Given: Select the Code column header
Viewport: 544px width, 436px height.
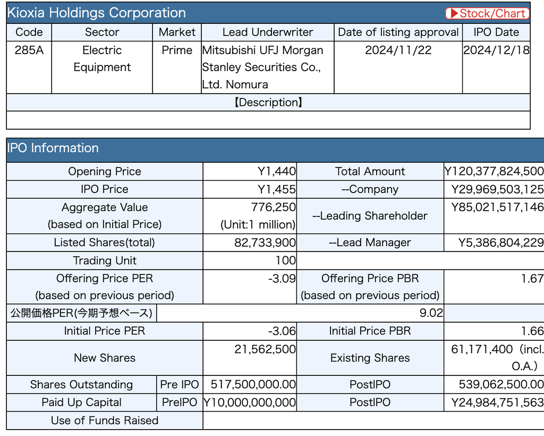Looking at the screenshot, I should [29, 32].
